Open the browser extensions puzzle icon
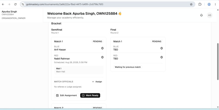Image resolution: width=219 pixels, height=110 pixels. [200, 4]
